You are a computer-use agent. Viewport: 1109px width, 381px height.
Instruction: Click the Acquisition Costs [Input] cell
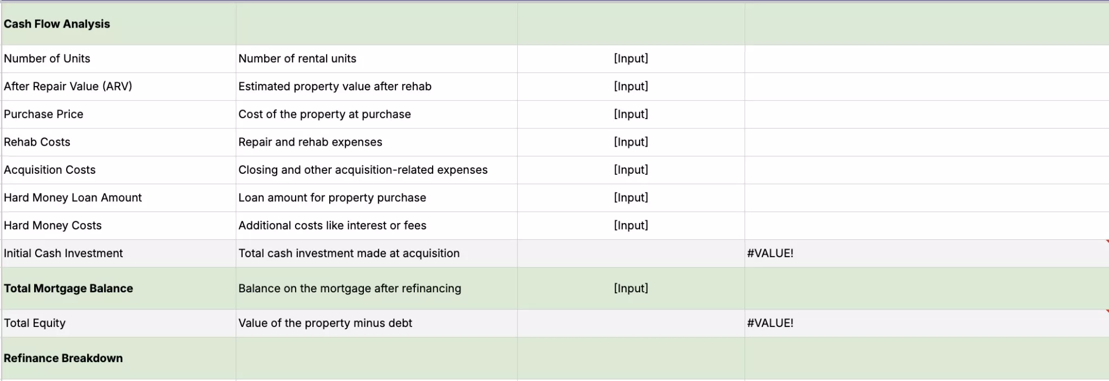click(631, 170)
